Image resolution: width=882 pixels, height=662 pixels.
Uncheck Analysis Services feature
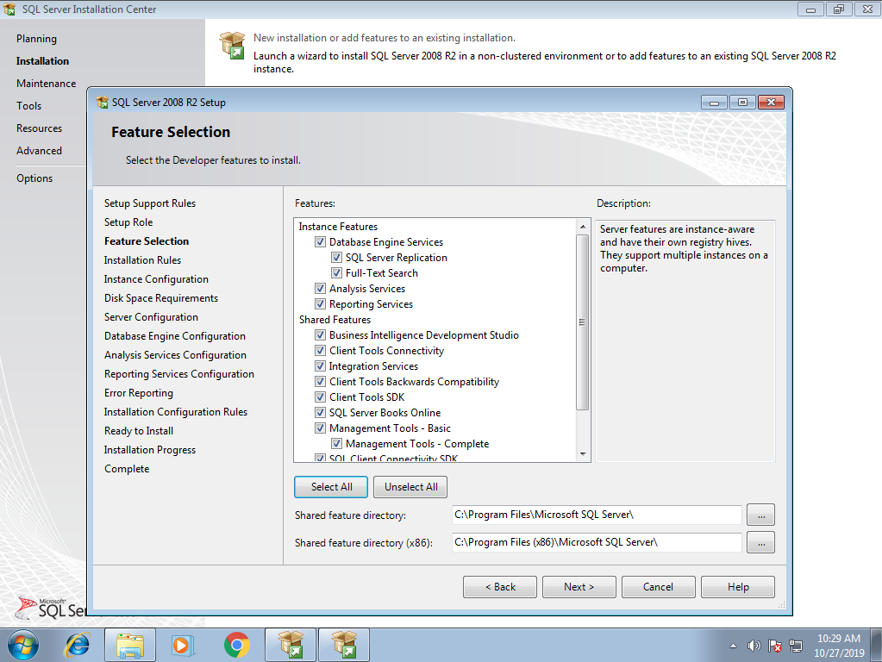tap(320, 289)
